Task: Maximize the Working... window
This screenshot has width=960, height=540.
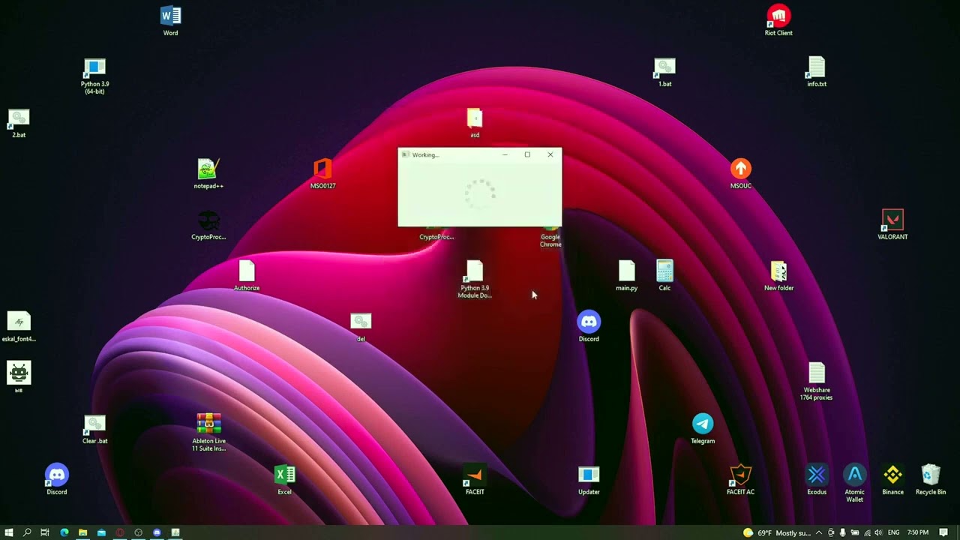Action: [527, 154]
